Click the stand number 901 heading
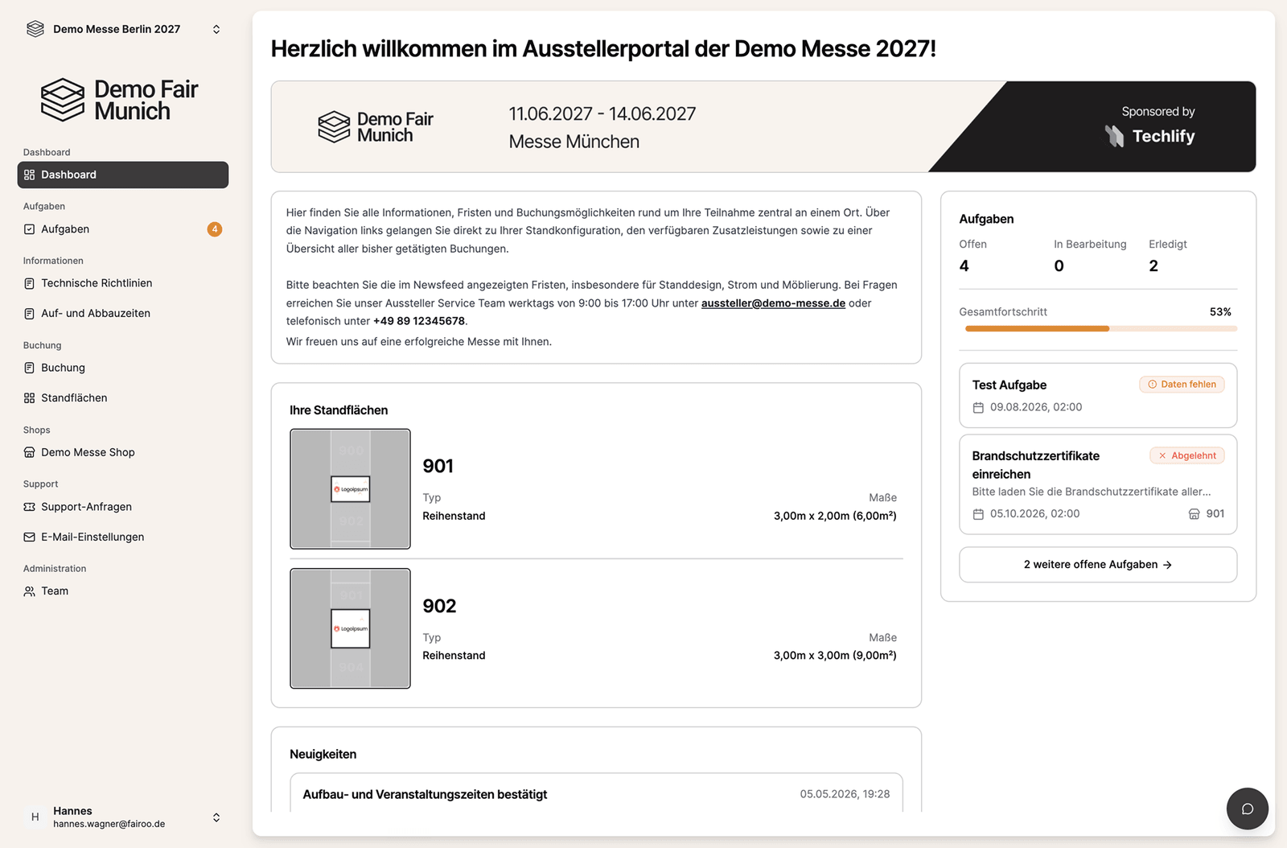This screenshot has width=1287, height=848. [x=438, y=467]
